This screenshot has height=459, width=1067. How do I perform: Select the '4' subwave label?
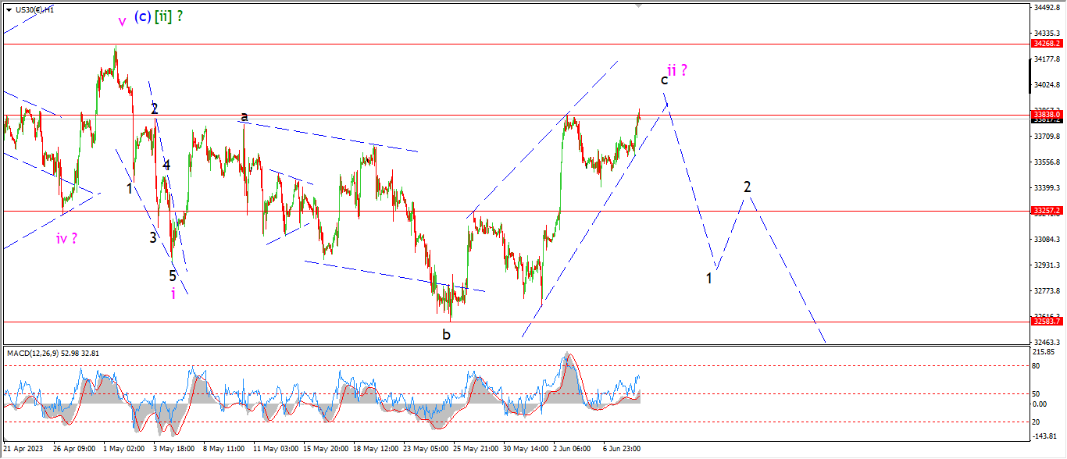coord(166,165)
